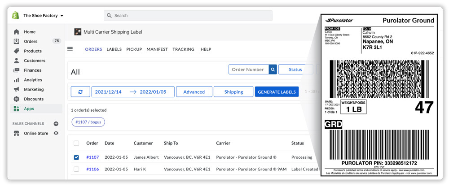
Task: Switch to the LABELS tab
Action: coord(114,49)
